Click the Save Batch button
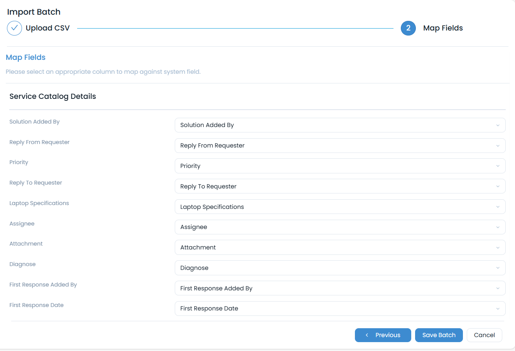Screen dimensions: 515x351 439,335
